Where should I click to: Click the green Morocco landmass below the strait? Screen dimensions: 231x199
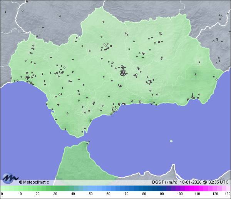[77, 162]
